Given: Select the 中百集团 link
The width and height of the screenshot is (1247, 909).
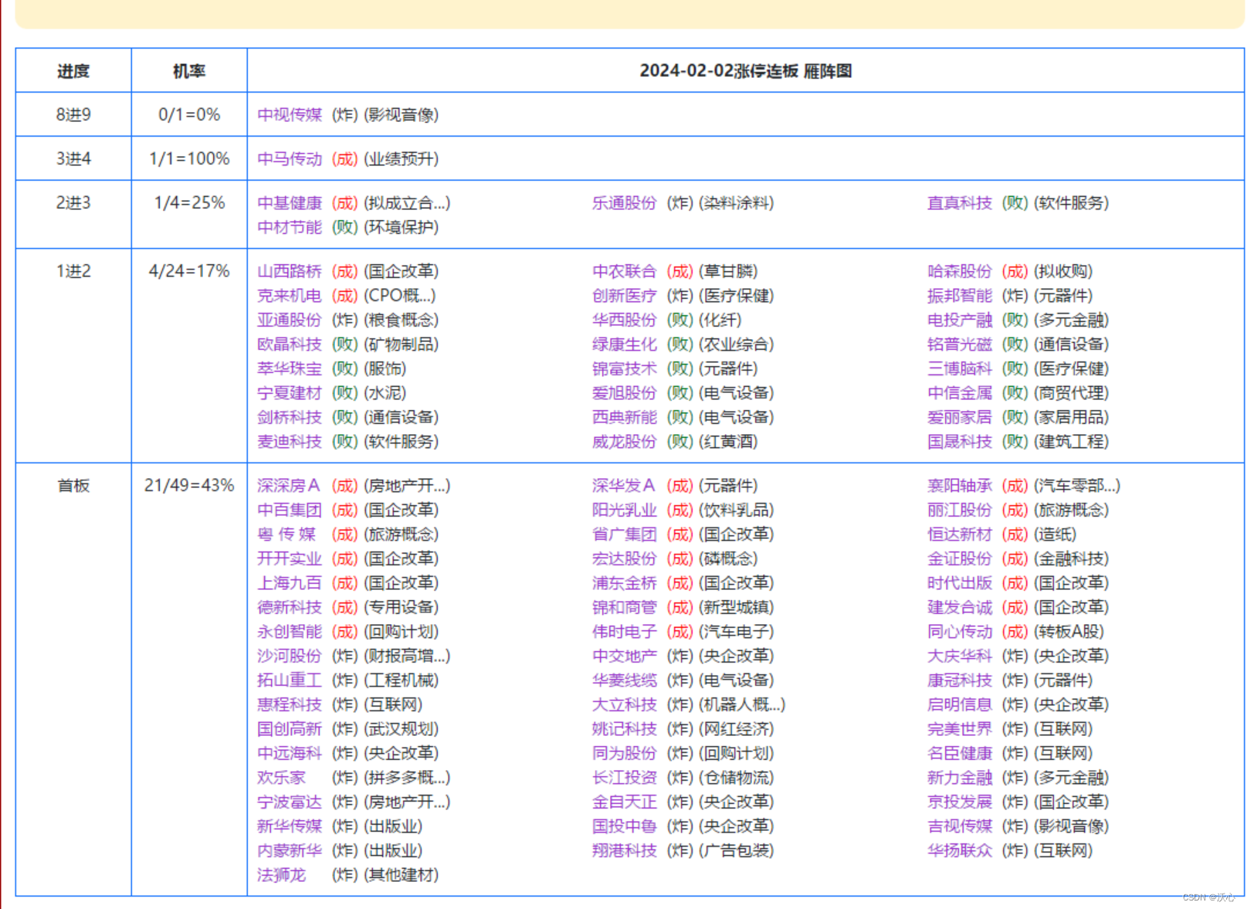Looking at the screenshot, I should click(290, 510).
